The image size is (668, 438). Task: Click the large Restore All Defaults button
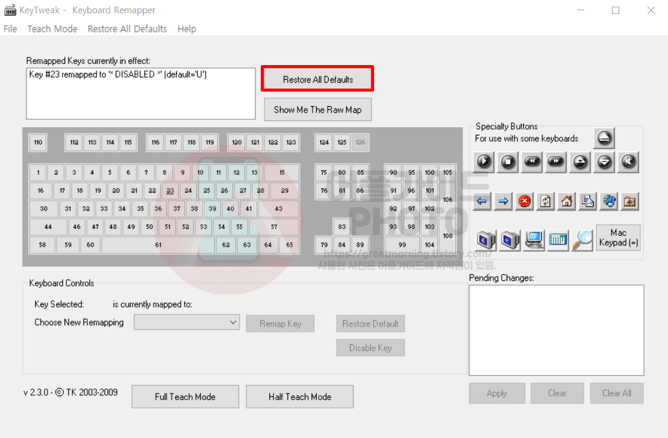tap(318, 80)
